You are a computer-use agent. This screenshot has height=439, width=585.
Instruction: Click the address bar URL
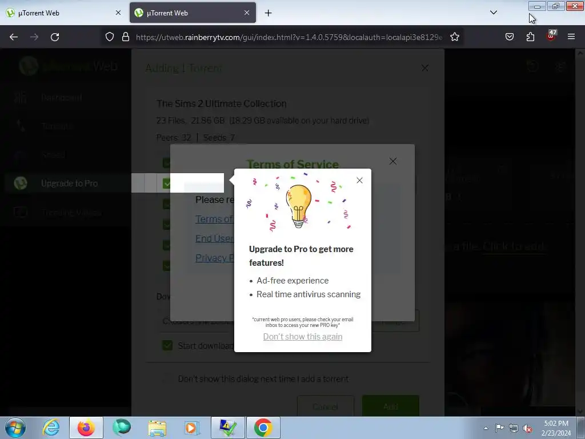289,37
